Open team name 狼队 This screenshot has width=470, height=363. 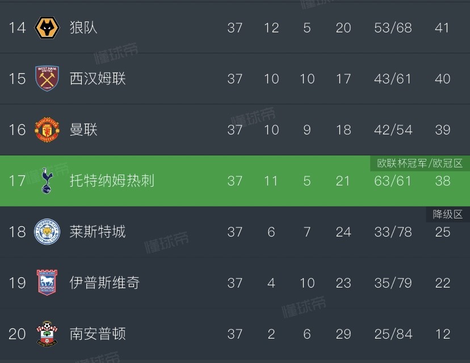tap(83, 27)
